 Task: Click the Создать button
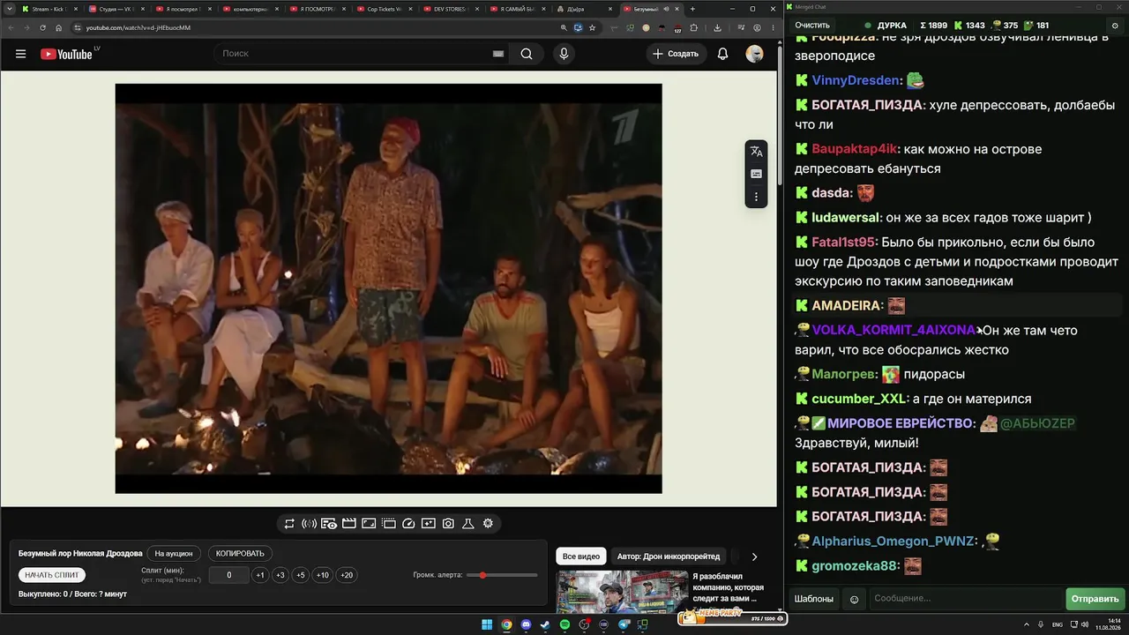[x=675, y=54]
